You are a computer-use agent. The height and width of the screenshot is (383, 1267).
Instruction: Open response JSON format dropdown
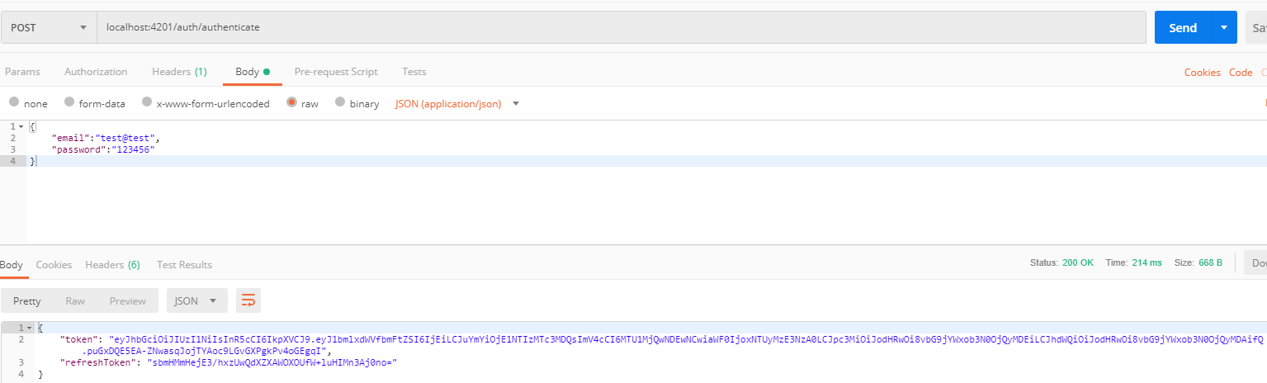coord(197,300)
